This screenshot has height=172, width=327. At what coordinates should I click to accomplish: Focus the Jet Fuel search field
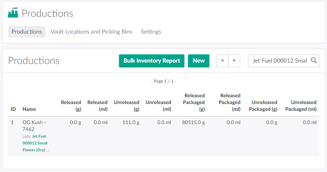[x=279, y=60]
